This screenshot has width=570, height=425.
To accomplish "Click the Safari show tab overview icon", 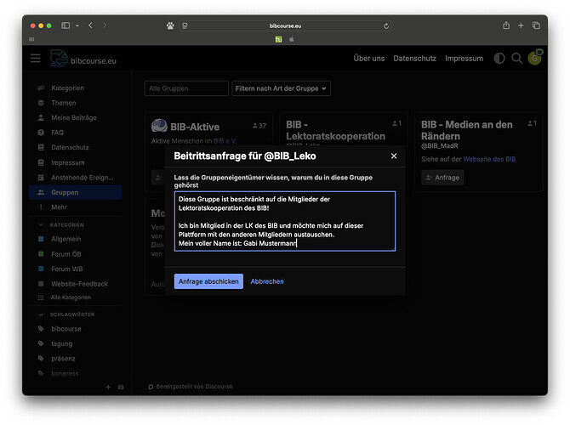I will 536,25.
